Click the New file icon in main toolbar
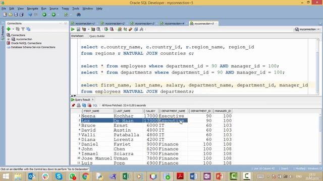 click(5, 15)
